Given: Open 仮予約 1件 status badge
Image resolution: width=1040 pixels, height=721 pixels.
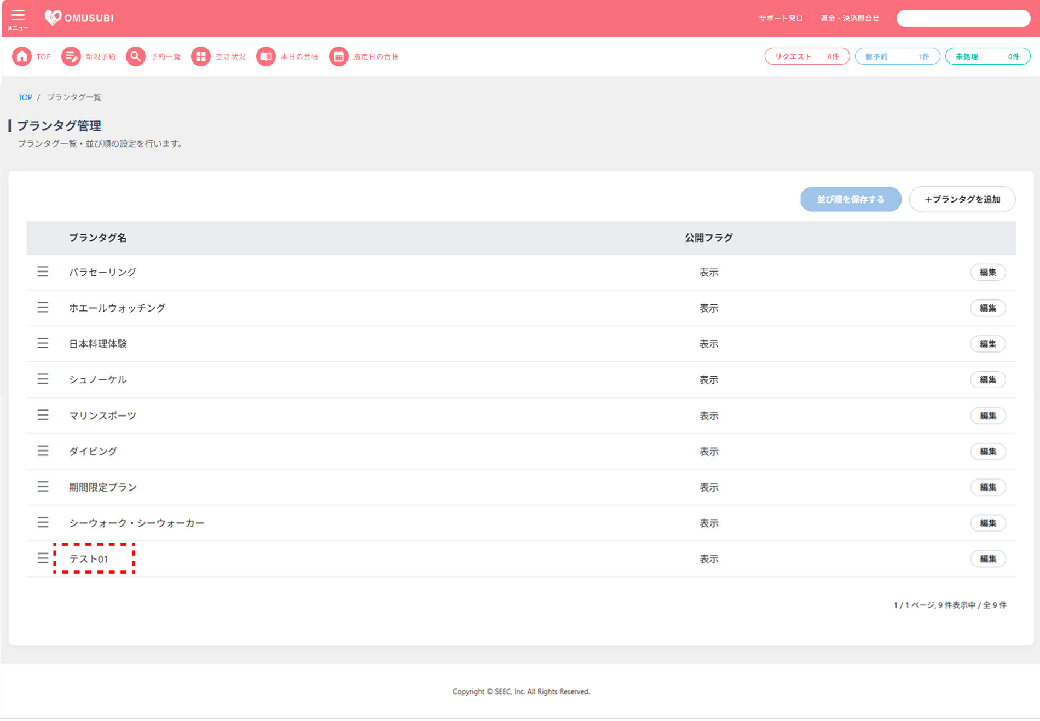Looking at the screenshot, I should coord(897,56).
